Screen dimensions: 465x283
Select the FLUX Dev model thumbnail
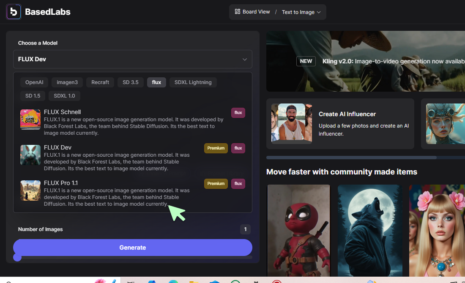[30, 155]
